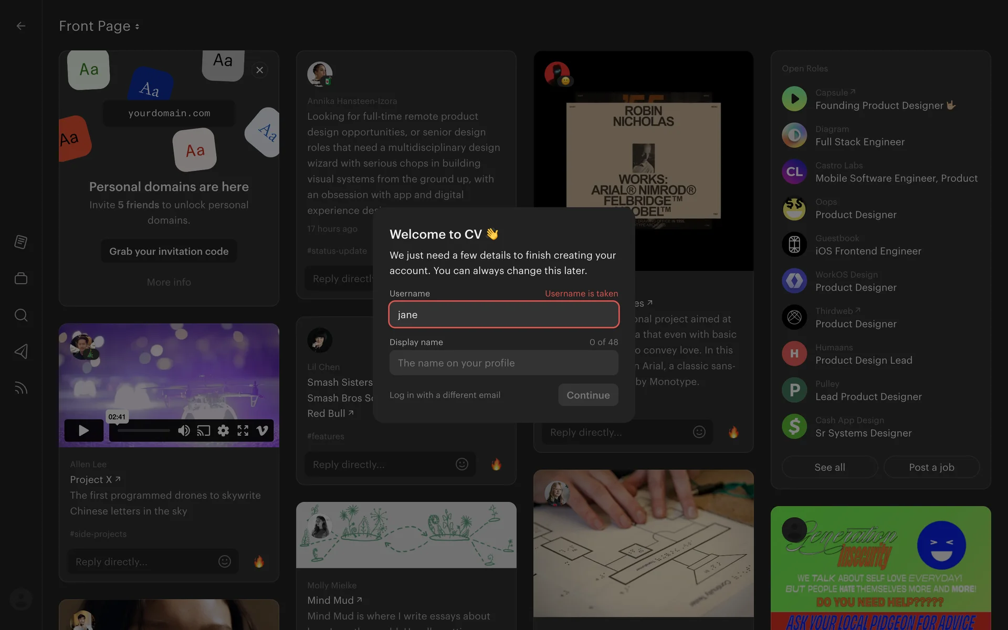This screenshot has height=630, width=1008.
Task: Click the See all roles button
Action: [829, 467]
